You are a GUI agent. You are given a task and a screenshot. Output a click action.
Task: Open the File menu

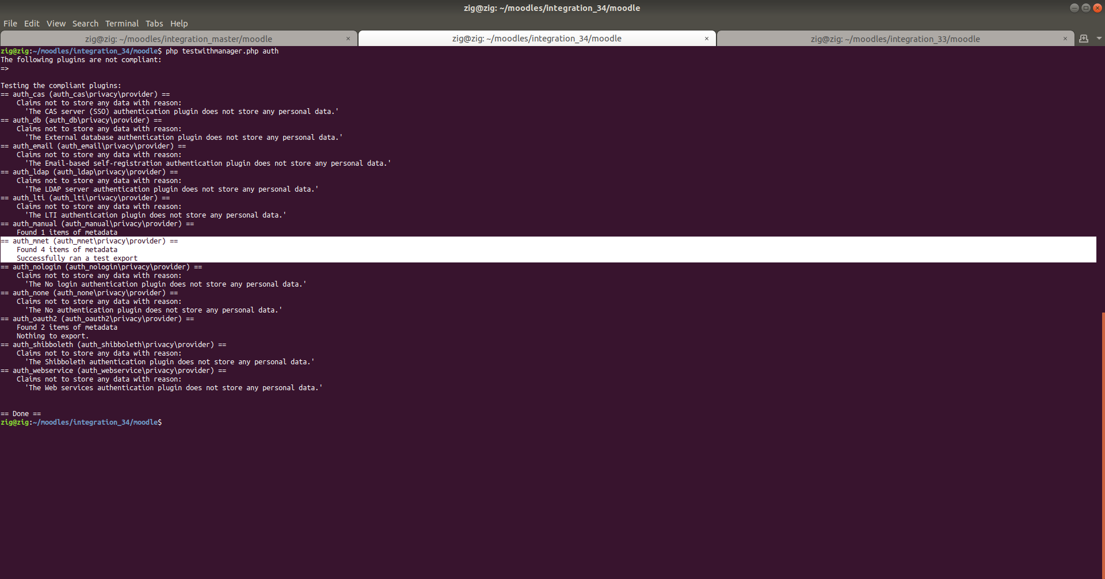click(x=10, y=24)
